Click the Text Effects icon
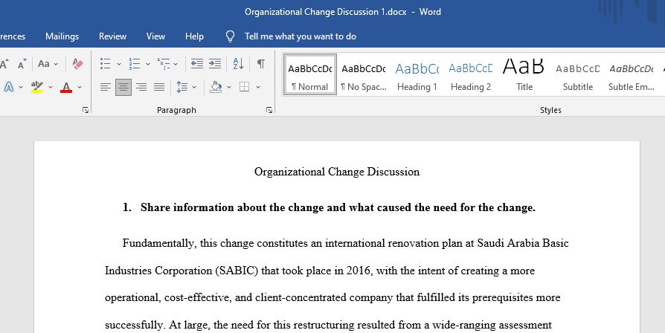The width and height of the screenshot is (665, 333). 8,87
